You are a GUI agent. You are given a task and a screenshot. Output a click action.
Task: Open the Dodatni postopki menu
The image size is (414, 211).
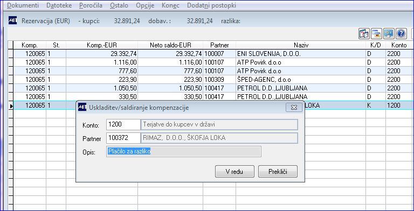[x=211, y=5]
